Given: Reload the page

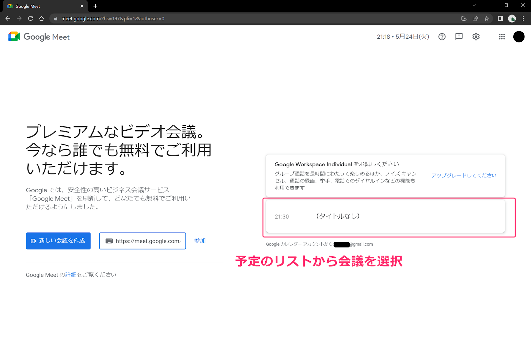Looking at the screenshot, I should [30, 19].
